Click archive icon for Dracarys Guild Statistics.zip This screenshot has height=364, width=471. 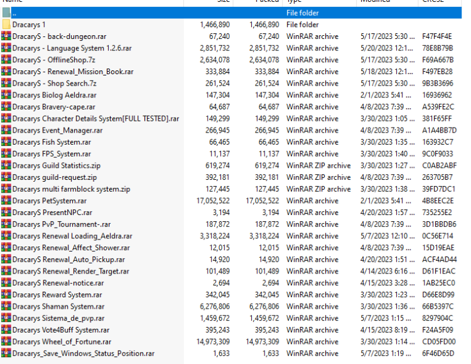point(6,165)
